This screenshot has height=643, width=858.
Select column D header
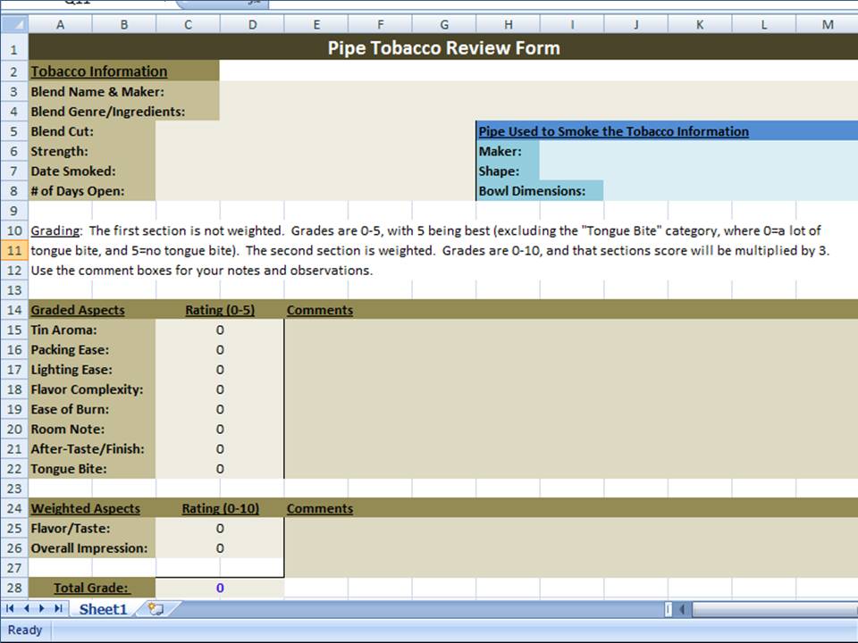pyautogui.click(x=252, y=25)
